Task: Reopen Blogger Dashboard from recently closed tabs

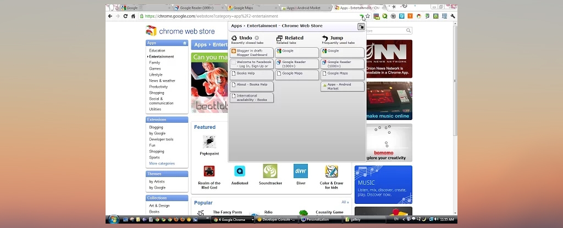Action: pyautogui.click(x=252, y=53)
